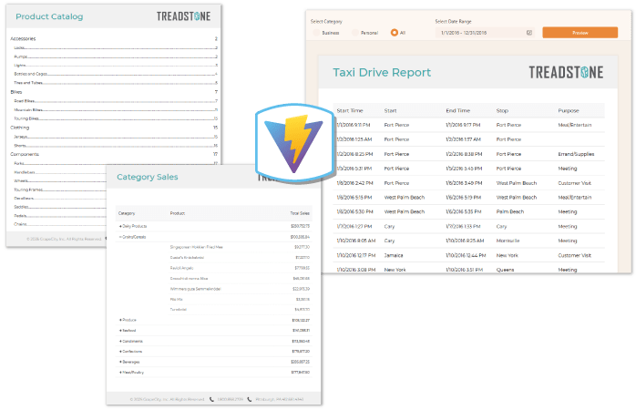Click the Start Time column header
The height and width of the screenshot is (410, 636).
coord(350,111)
